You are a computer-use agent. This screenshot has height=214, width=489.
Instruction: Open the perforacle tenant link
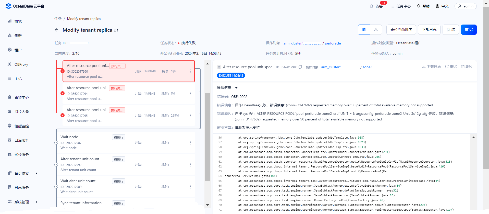[333, 43]
